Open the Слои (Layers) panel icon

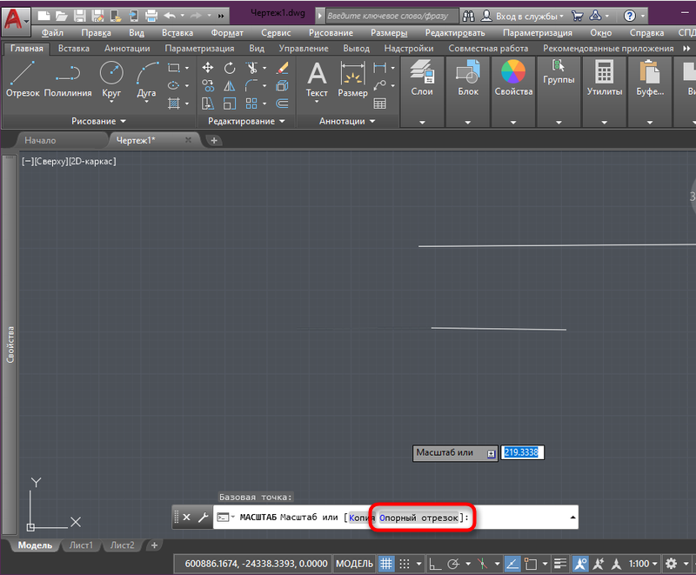point(422,78)
